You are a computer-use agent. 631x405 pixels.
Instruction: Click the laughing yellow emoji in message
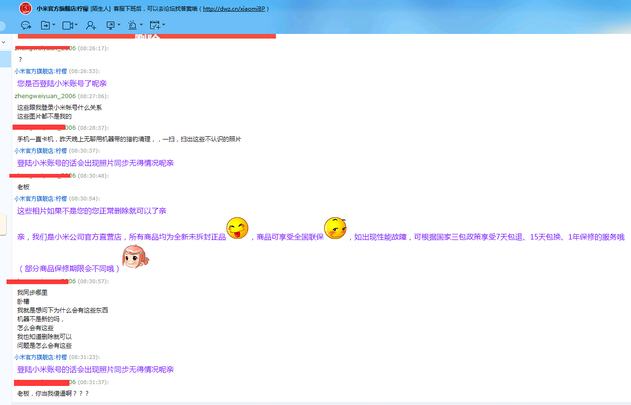click(x=237, y=228)
